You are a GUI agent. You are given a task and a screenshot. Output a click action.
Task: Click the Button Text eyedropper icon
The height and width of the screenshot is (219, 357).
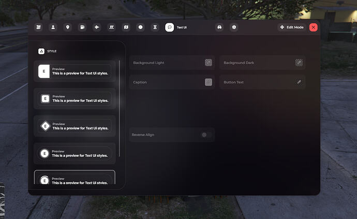pos(299,82)
